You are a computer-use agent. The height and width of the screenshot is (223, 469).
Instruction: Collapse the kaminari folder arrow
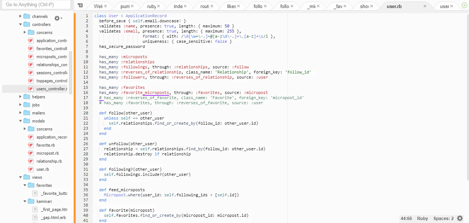pyautogui.click(x=24, y=201)
